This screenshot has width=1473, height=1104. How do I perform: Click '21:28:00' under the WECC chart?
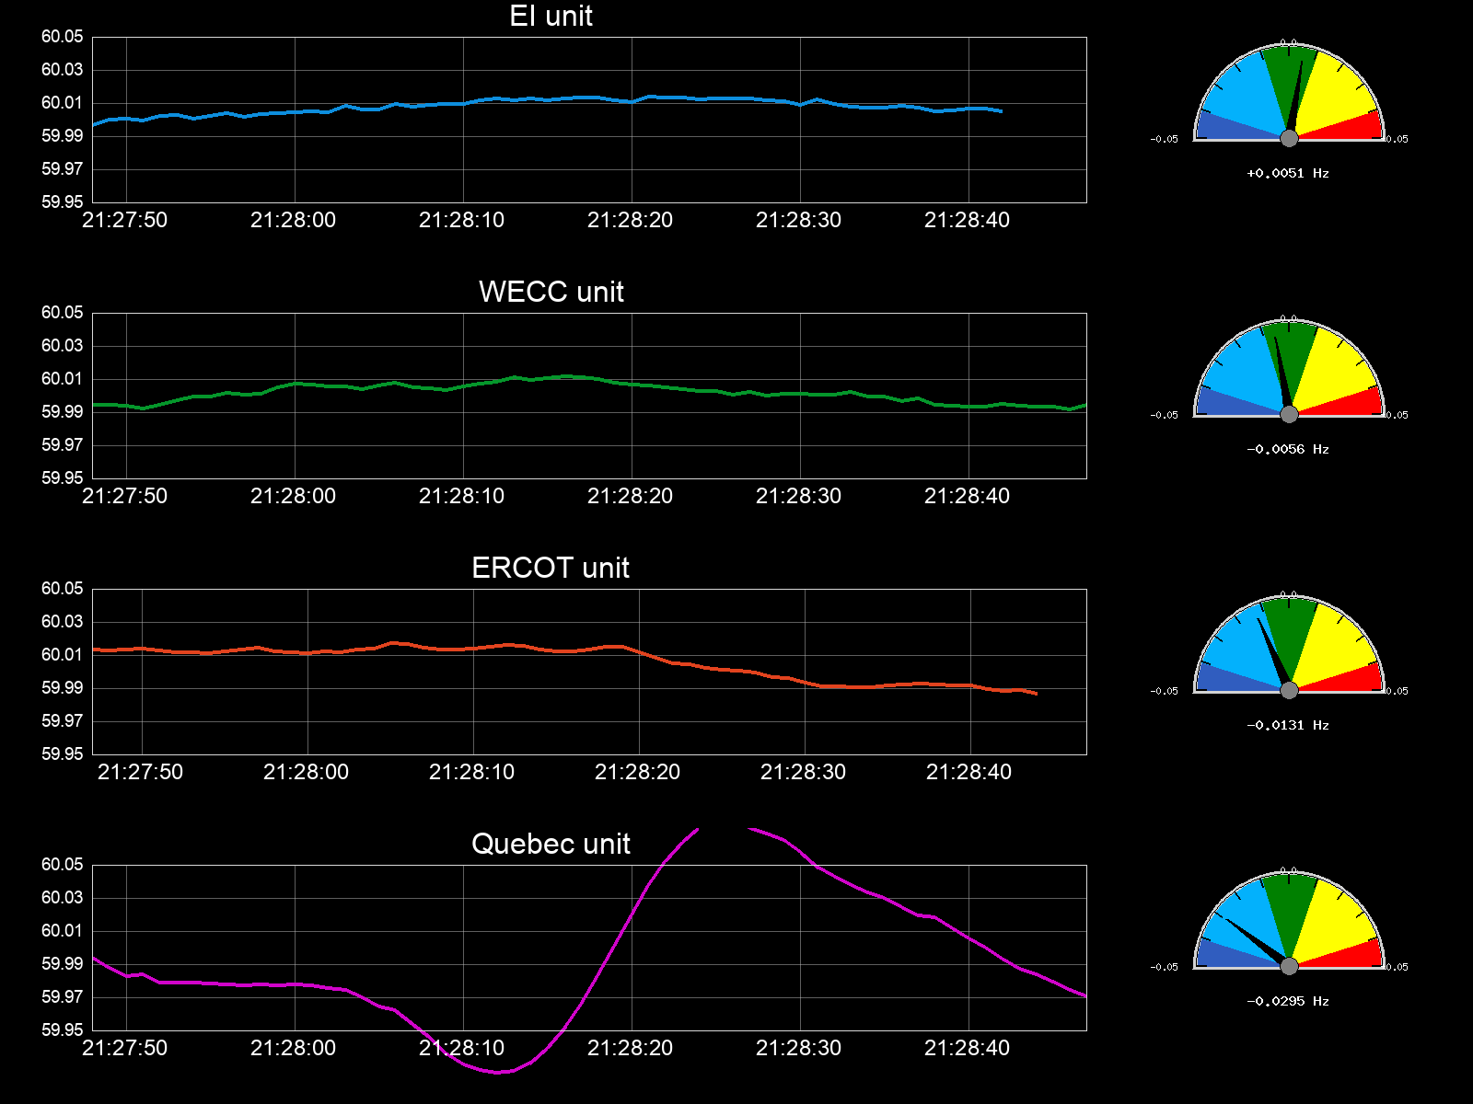pyautogui.click(x=294, y=496)
